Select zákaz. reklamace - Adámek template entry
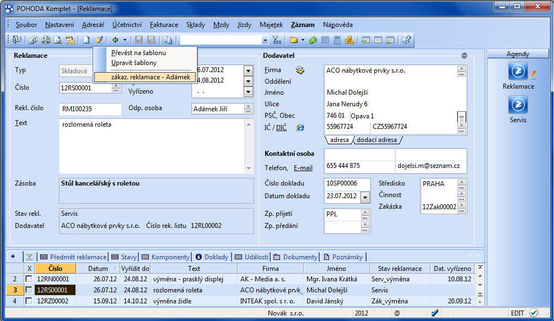Viewport: 554px width, 321px height. 145,77
